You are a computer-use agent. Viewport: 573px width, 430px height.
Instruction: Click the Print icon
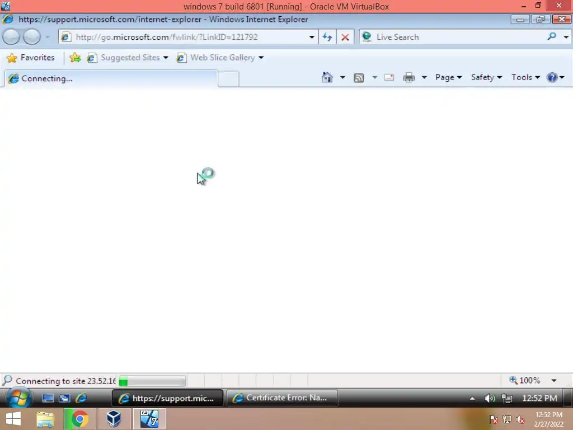pos(408,77)
